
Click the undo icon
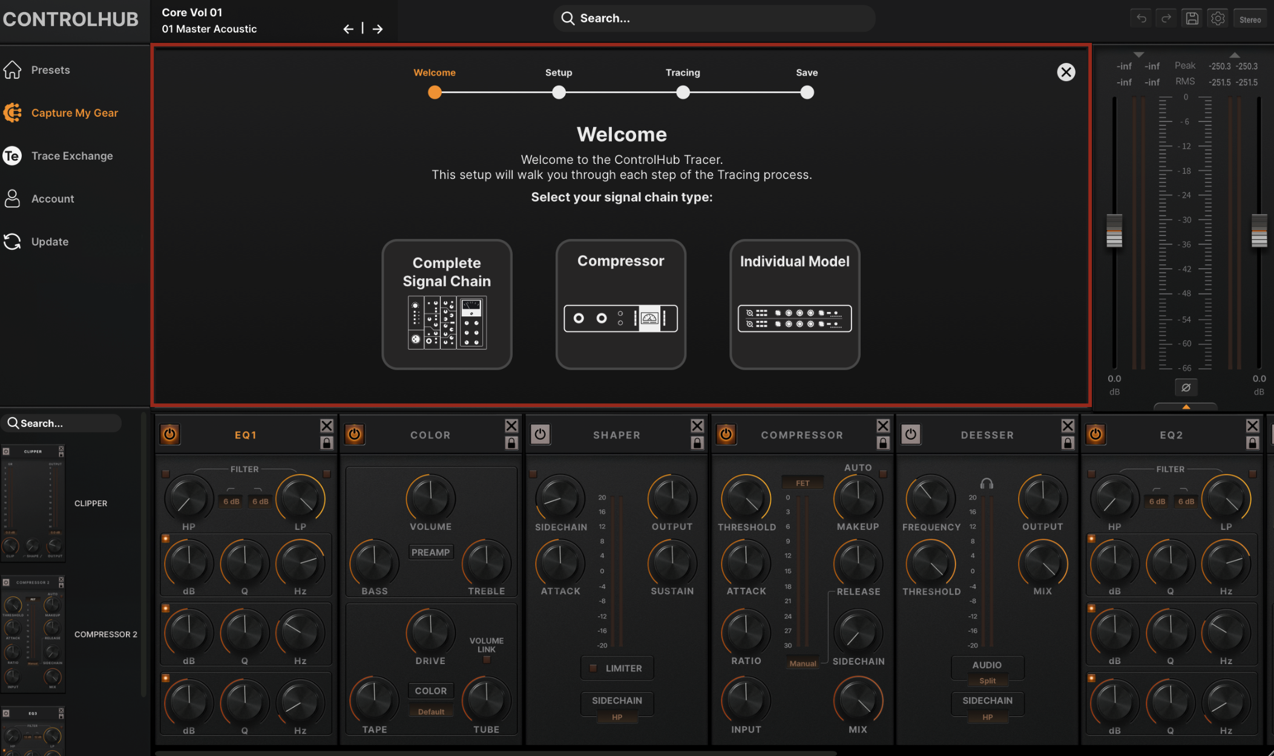1141,19
